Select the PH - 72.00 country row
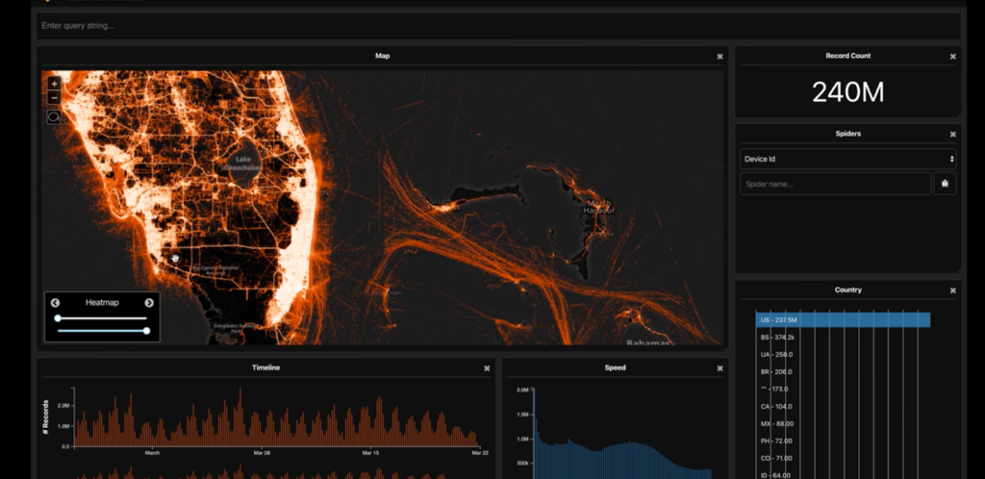 point(776,441)
